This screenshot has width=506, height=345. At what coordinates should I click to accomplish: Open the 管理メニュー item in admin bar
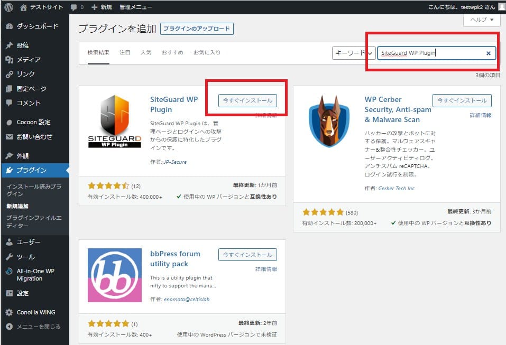point(136,7)
